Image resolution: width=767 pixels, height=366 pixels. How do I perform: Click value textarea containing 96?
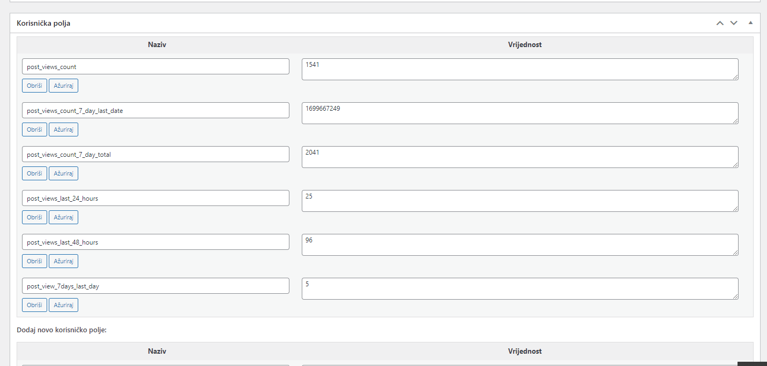pos(520,245)
